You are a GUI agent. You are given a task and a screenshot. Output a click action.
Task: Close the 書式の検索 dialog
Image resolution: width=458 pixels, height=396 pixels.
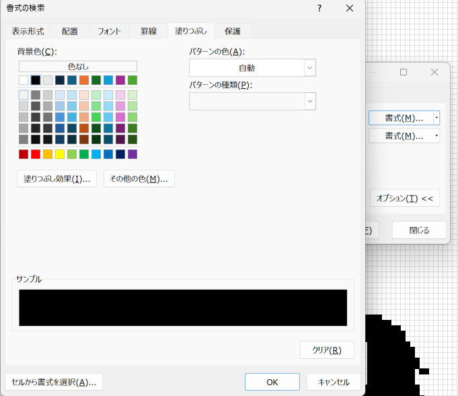point(349,8)
